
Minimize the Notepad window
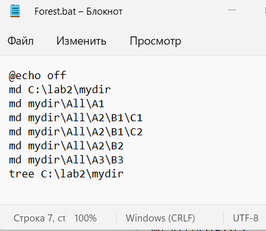pyautogui.click(x=232, y=10)
